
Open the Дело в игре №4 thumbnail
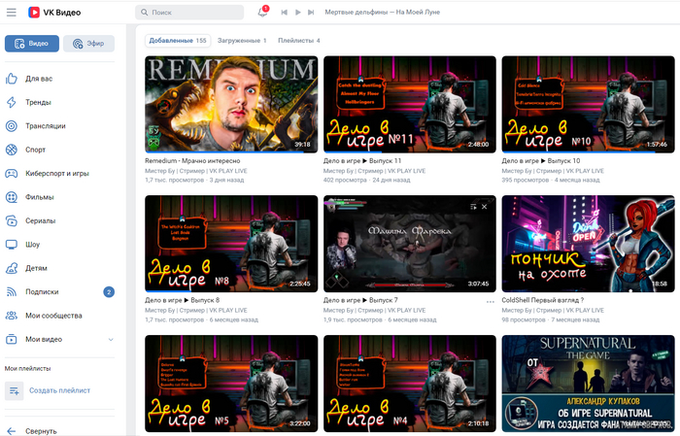click(410, 384)
